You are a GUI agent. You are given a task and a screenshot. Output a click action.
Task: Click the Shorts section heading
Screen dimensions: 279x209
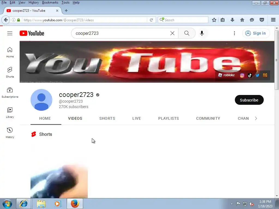(x=46, y=134)
